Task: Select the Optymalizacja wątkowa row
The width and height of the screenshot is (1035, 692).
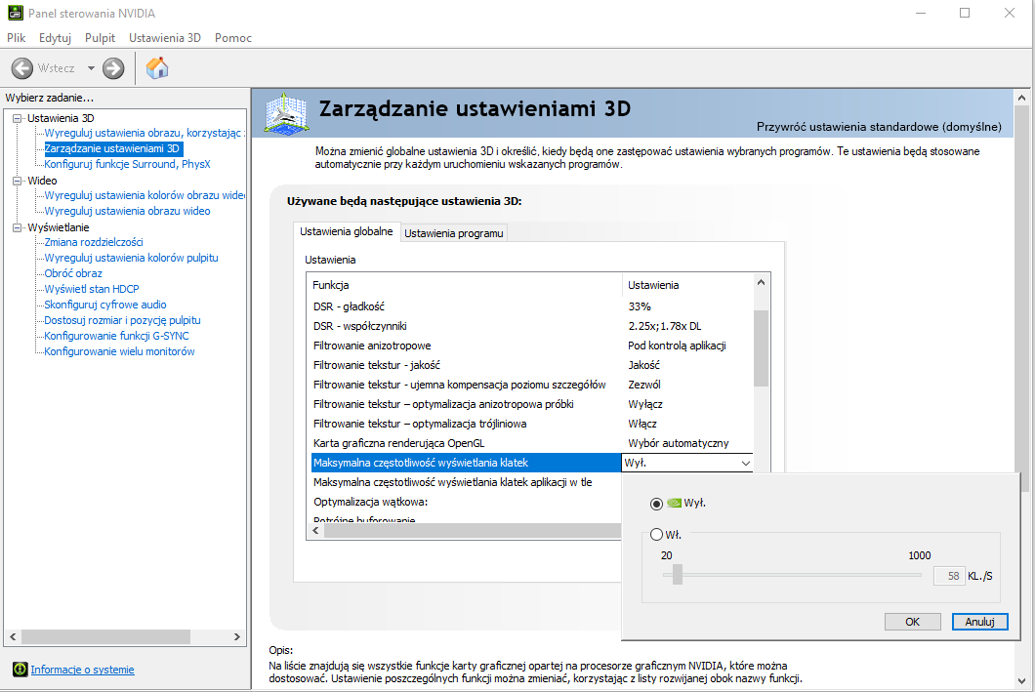Action: coord(466,502)
